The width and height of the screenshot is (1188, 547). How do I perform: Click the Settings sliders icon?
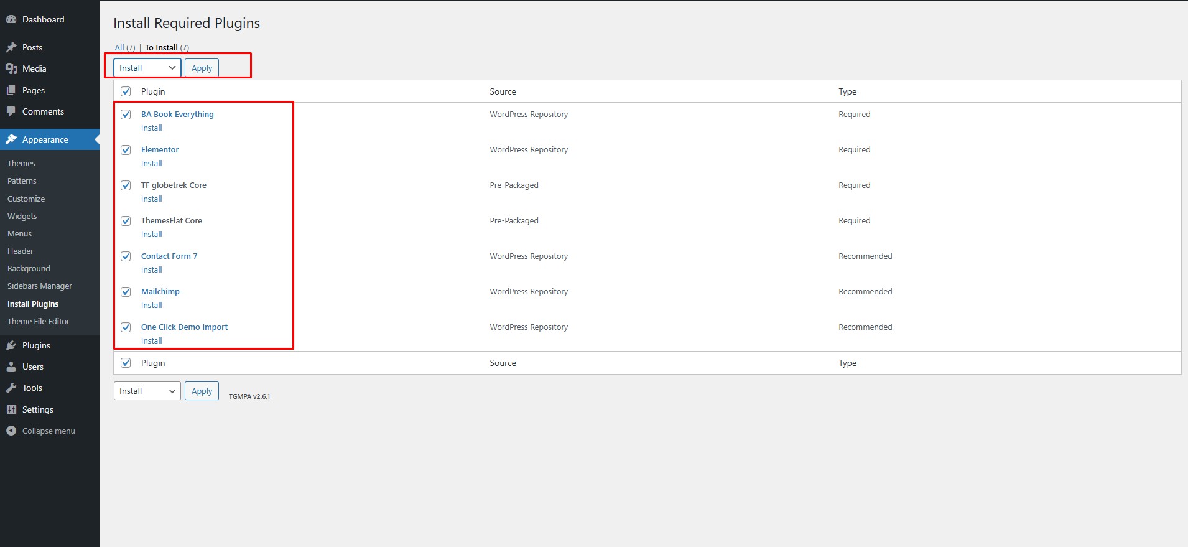coord(11,409)
